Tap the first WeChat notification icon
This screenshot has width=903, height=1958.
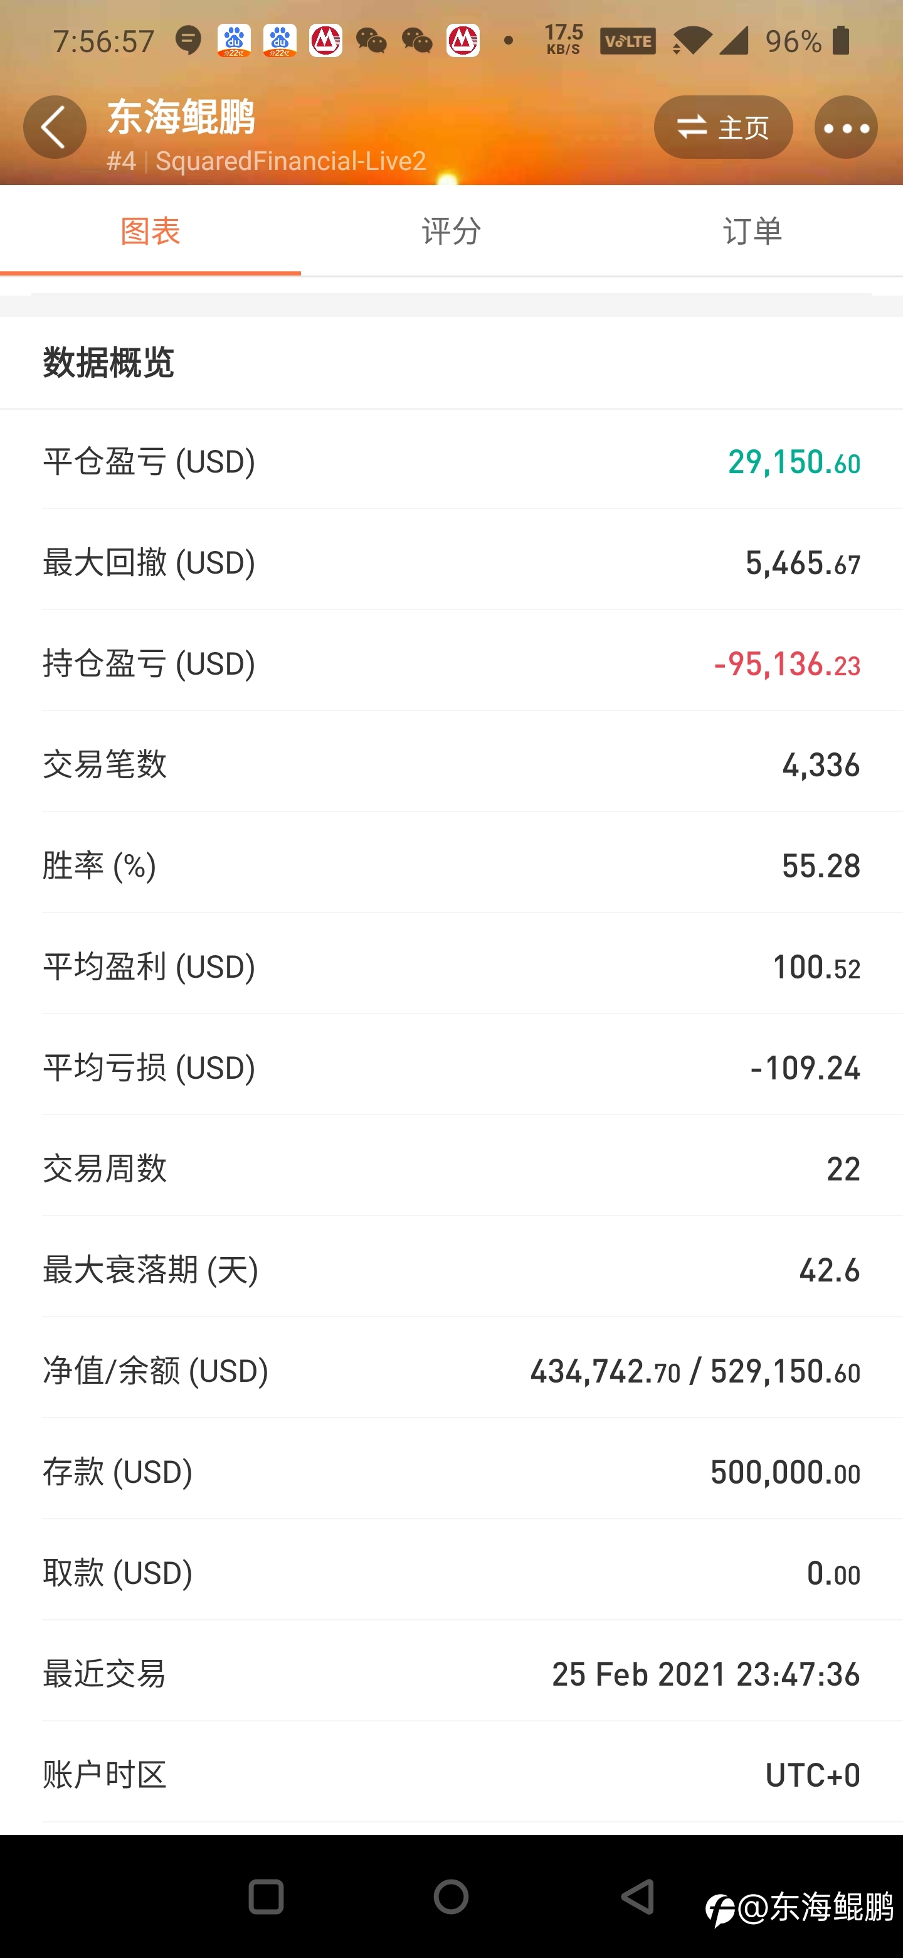point(371,40)
